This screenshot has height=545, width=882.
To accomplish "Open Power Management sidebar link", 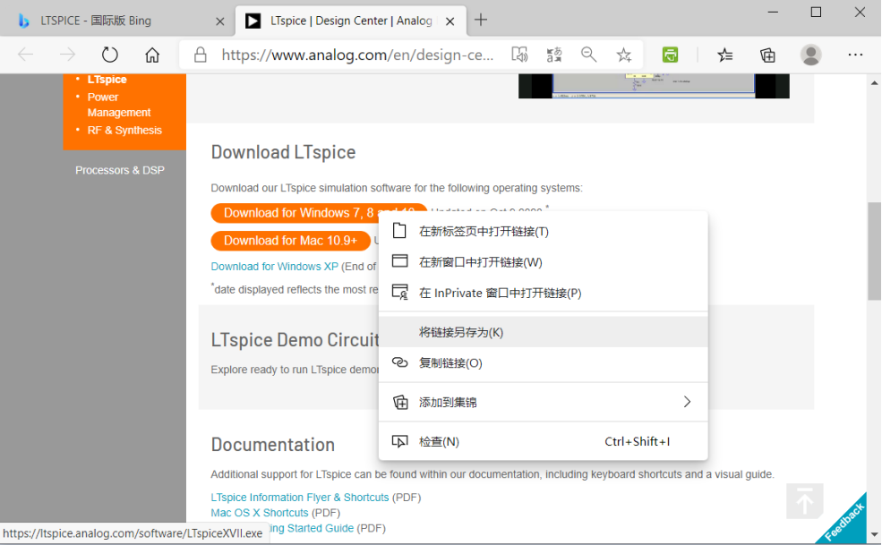I will (119, 105).
